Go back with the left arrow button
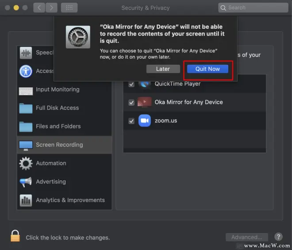This screenshot has height=250, width=292. point(39,8)
